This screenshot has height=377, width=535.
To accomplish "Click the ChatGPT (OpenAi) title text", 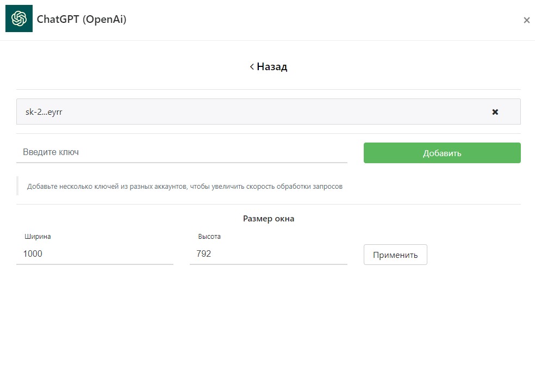I will pos(82,20).
